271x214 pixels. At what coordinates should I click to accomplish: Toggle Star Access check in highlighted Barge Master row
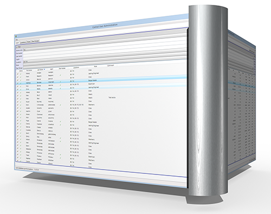coord(60,82)
